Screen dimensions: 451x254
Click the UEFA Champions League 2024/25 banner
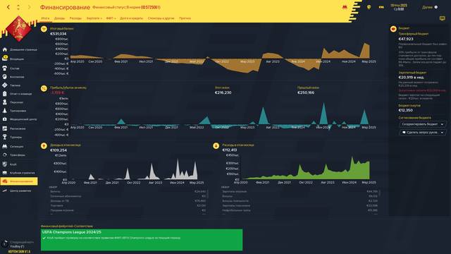point(142,240)
